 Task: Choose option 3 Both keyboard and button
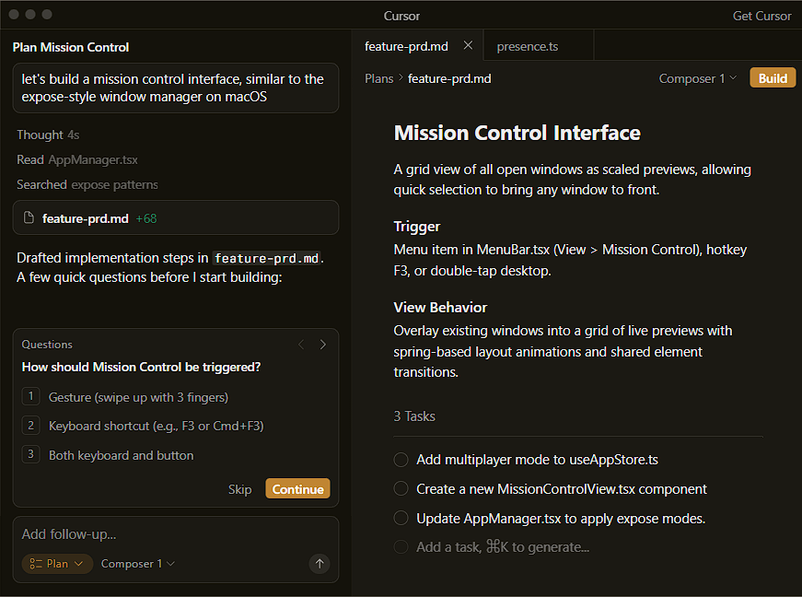click(x=121, y=455)
